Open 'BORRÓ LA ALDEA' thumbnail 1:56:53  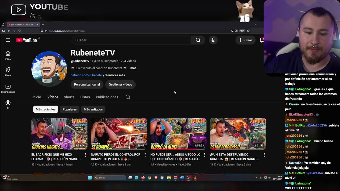click(178, 134)
